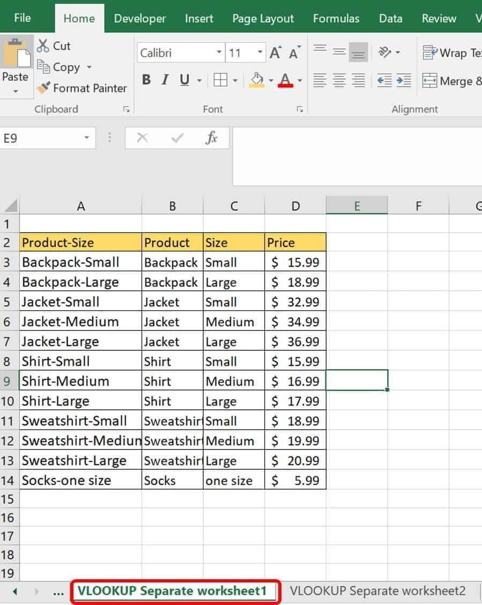Click the Increase Indent icon
Screen dimensions: 482x605
403,81
